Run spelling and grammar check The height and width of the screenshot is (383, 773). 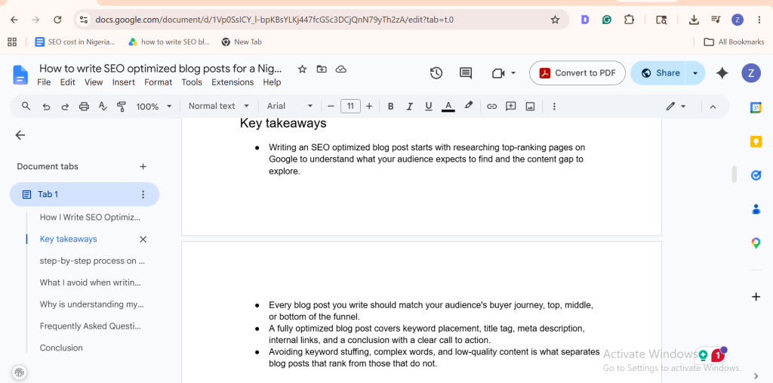click(x=103, y=106)
